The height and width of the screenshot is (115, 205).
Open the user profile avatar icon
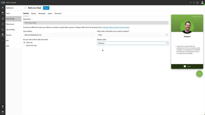pos(202,3)
